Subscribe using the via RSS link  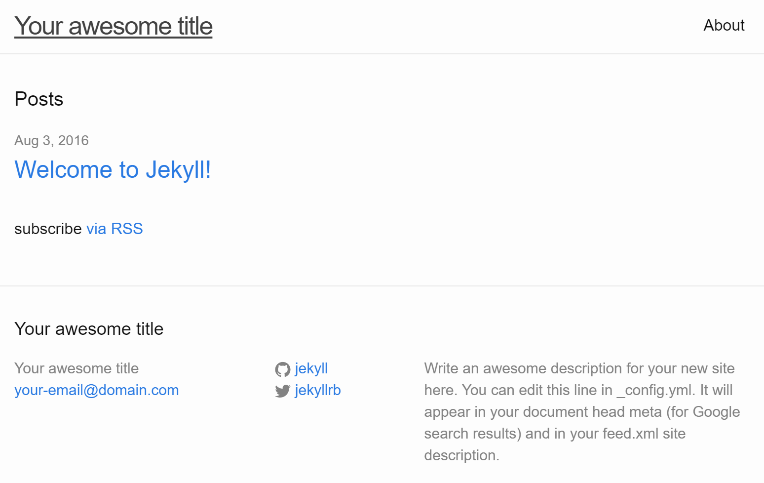115,229
